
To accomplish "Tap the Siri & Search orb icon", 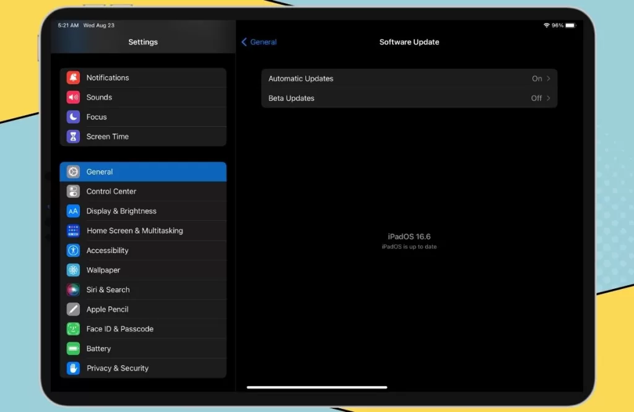I will tap(73, 290).
